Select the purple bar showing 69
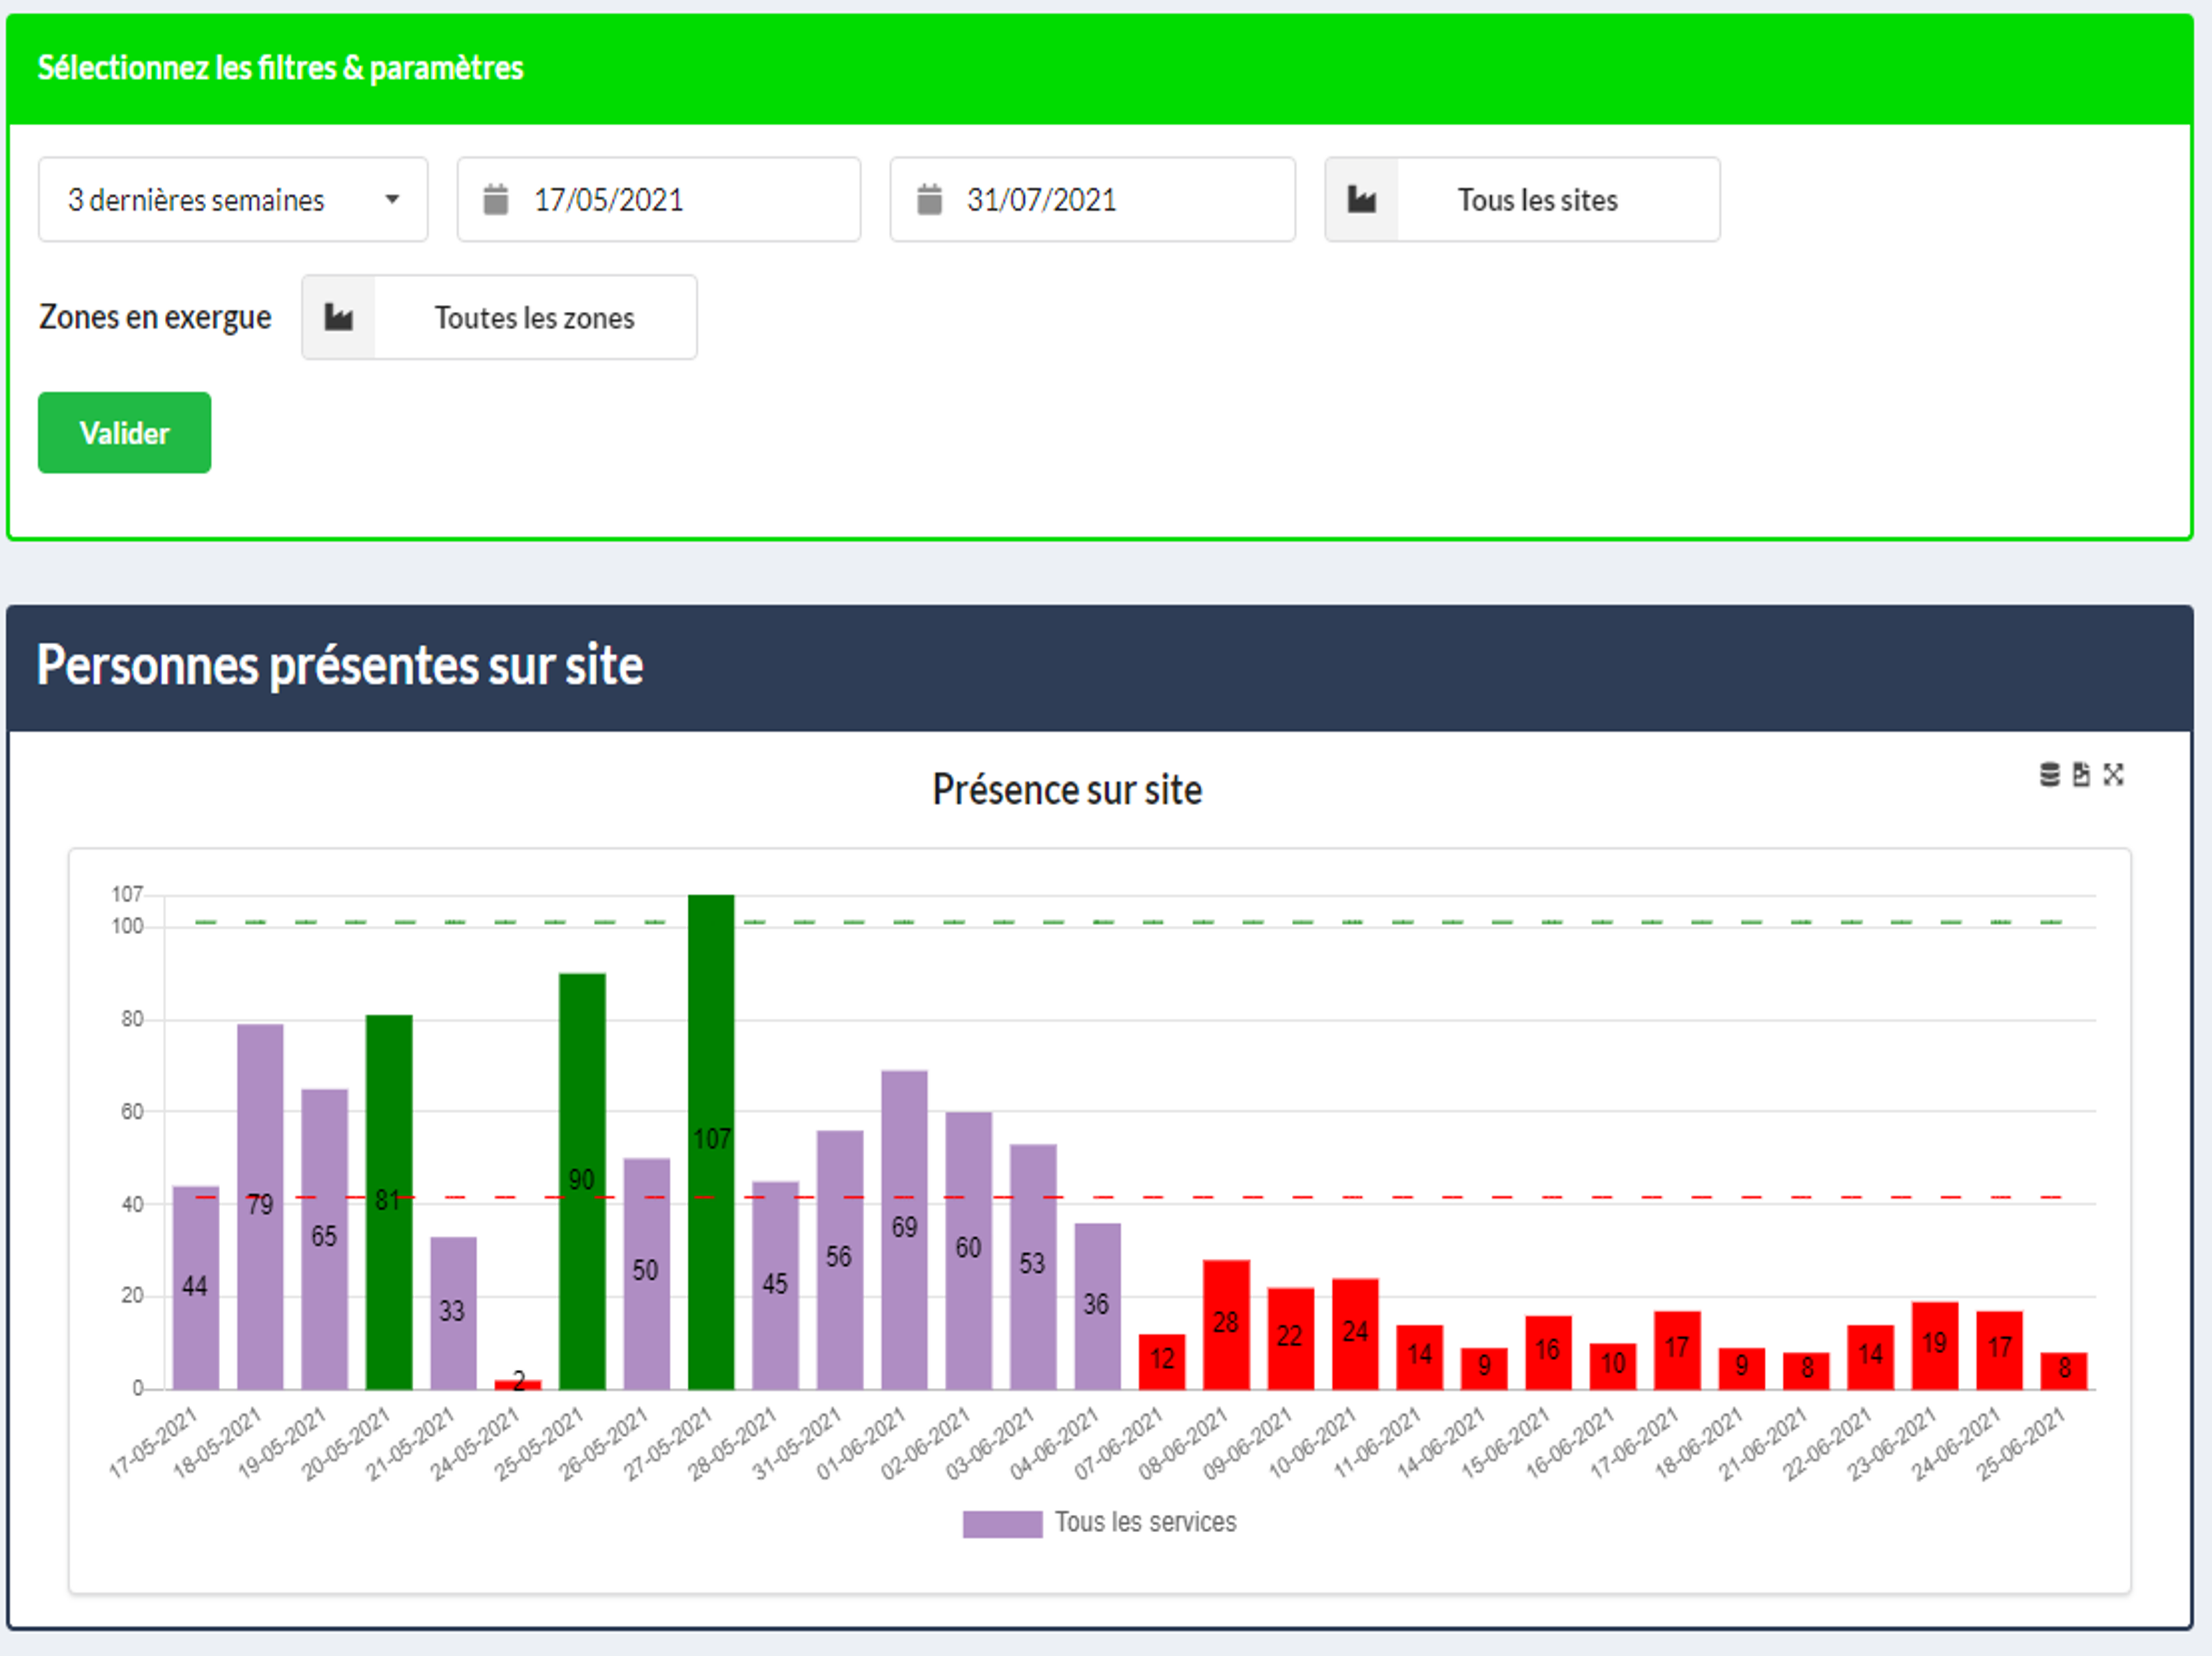 click(904, 1230)
